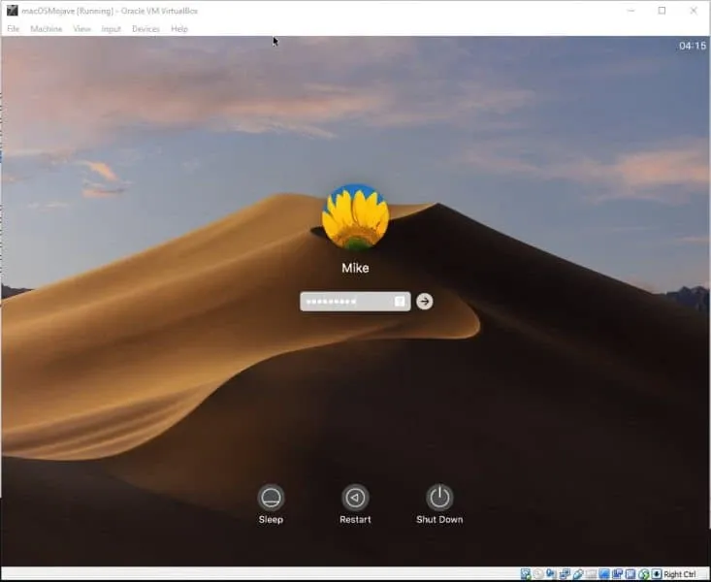Click the hard disk activity status icon

point(526,574)
